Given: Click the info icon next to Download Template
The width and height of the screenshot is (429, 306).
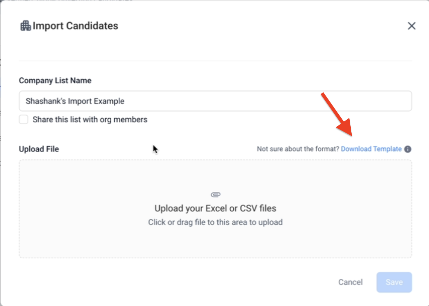Looking at the screenshot, I should (x=408, y=149).
